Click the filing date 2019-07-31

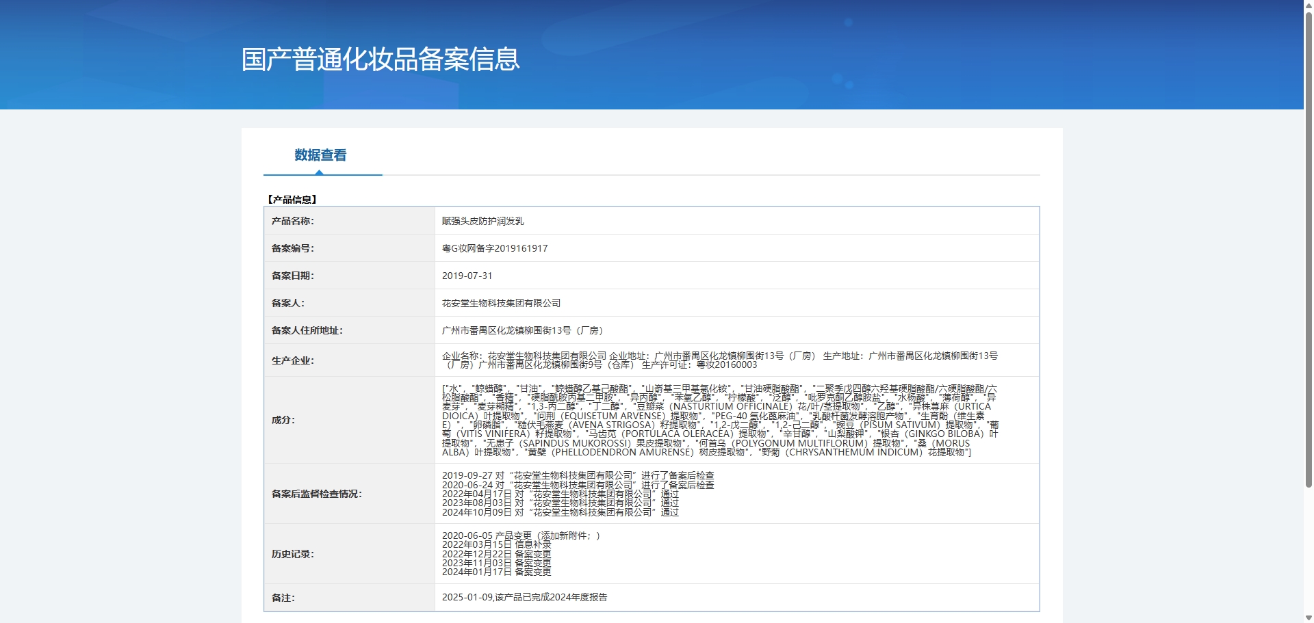[467, 276]
